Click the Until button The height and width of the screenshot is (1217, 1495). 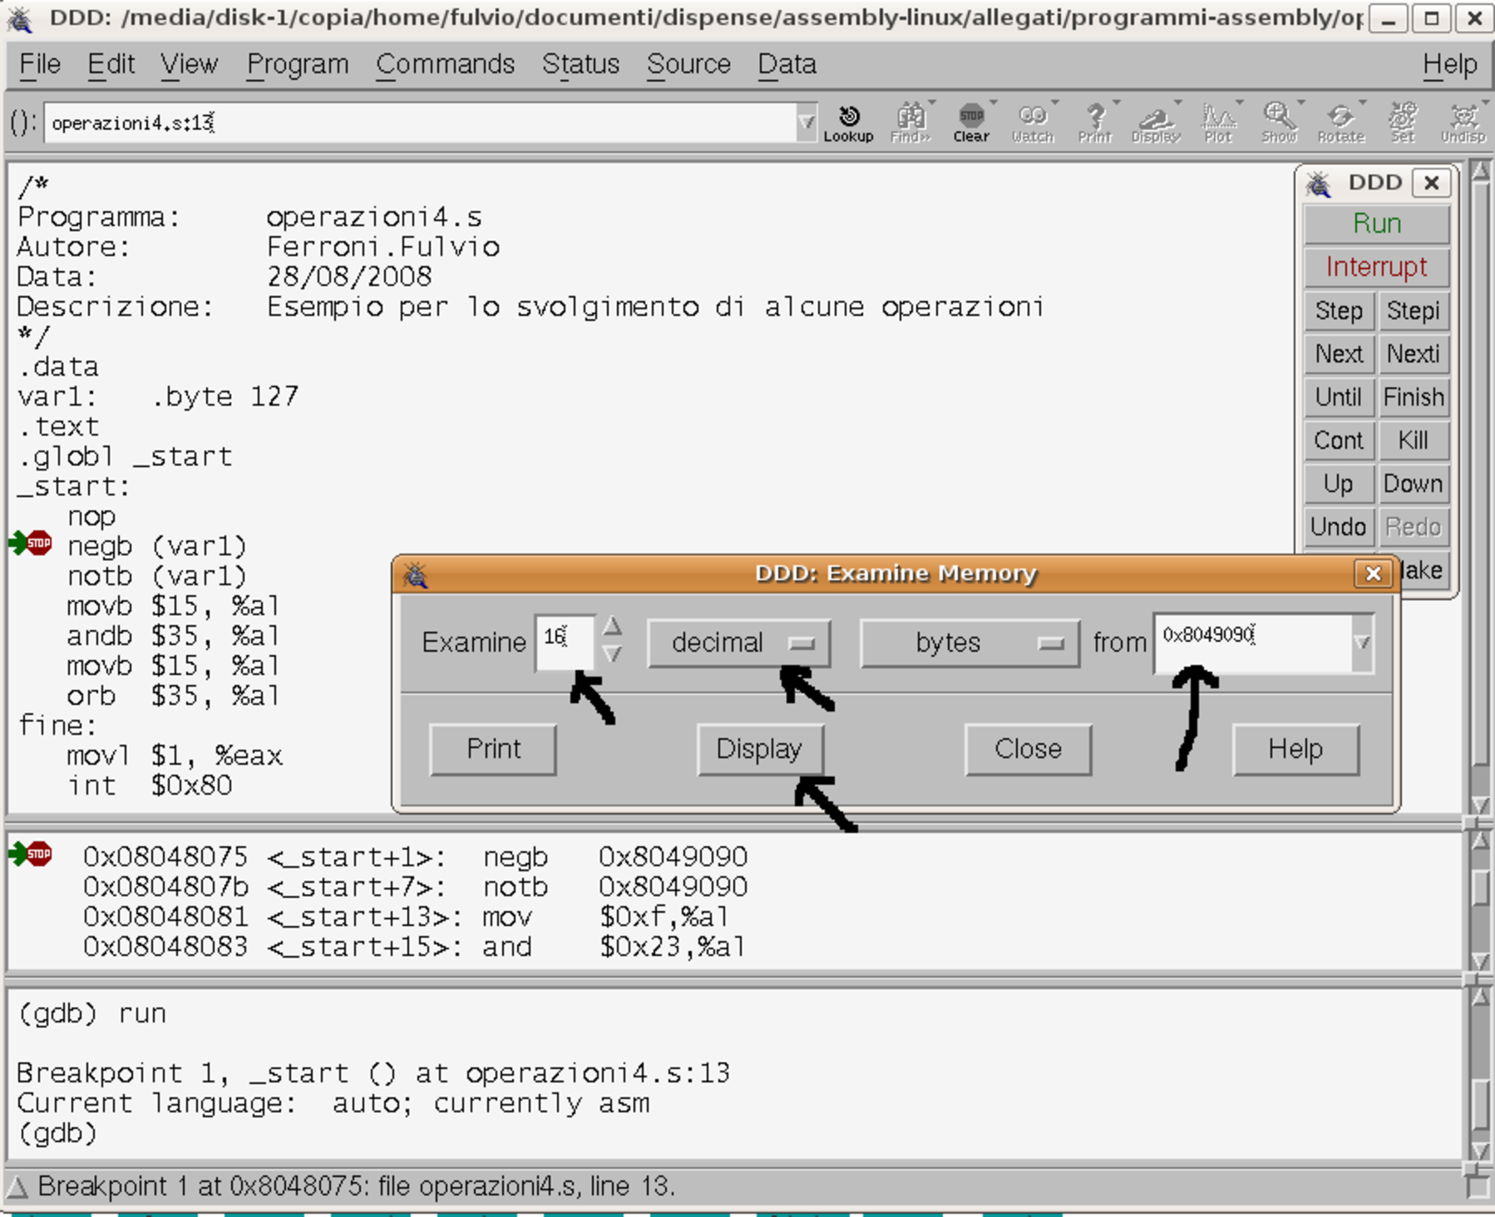(1339, 397)
